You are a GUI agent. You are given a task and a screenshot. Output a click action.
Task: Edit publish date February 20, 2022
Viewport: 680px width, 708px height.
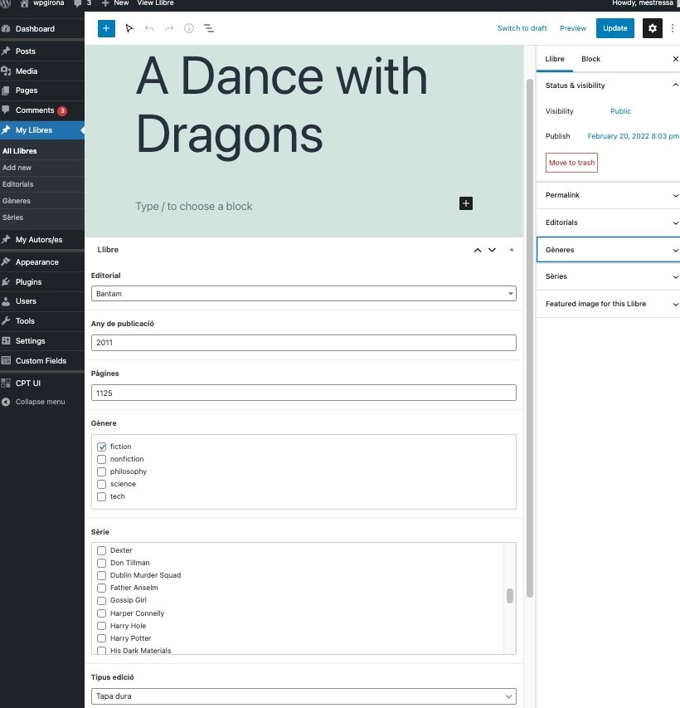(x=633, y=136)
